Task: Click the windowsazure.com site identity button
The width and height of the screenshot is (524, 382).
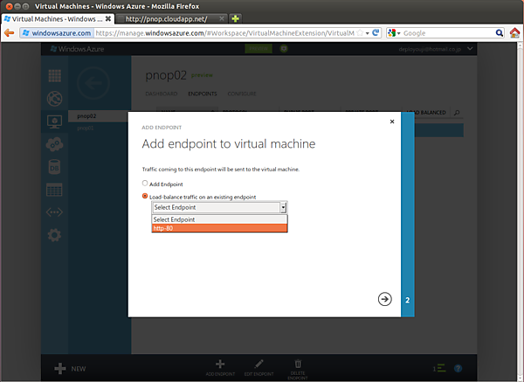Action: (x=57, y=33)
